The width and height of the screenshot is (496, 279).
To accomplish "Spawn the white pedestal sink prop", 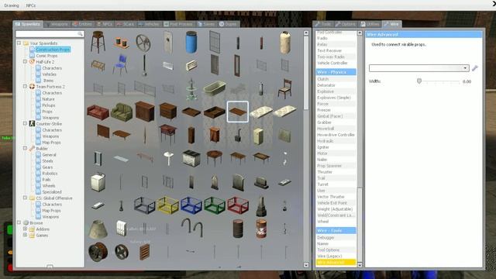I will point(168,158).
